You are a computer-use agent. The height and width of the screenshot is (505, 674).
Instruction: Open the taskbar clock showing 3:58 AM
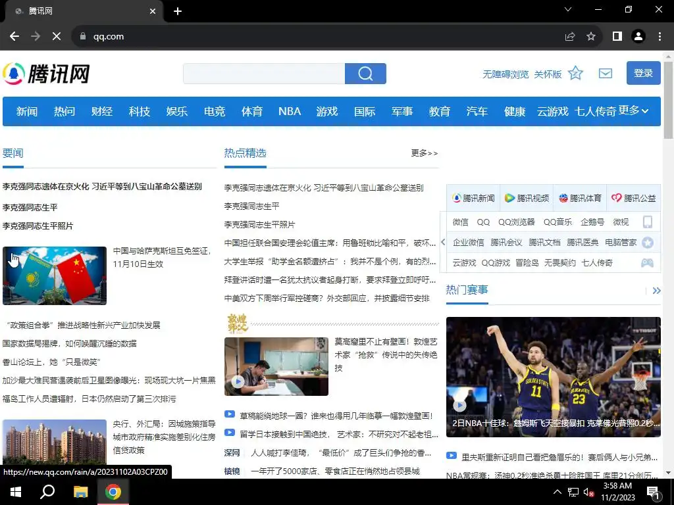click(617, 492)
